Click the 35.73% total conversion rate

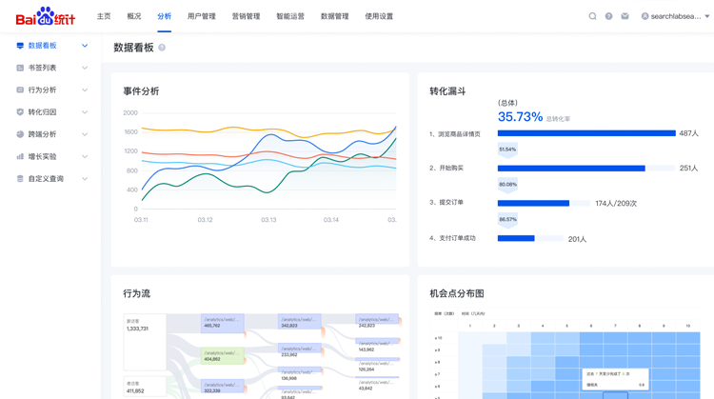click(x=520, y=117)
